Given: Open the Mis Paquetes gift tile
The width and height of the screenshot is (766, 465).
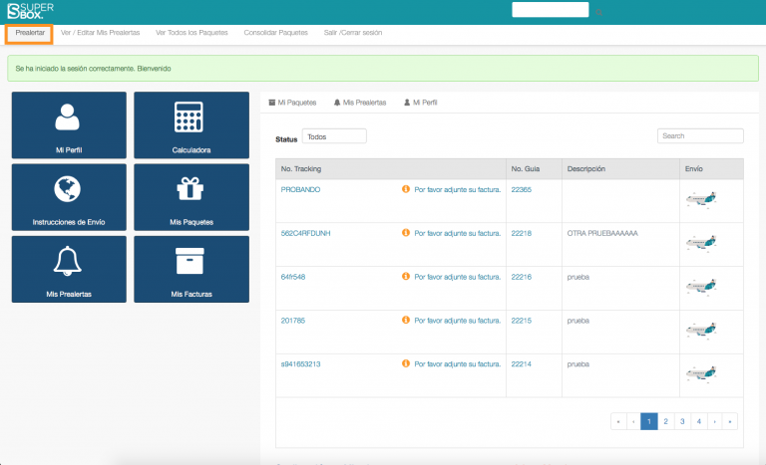Looking at the screenshot, I should pos(191,197).
